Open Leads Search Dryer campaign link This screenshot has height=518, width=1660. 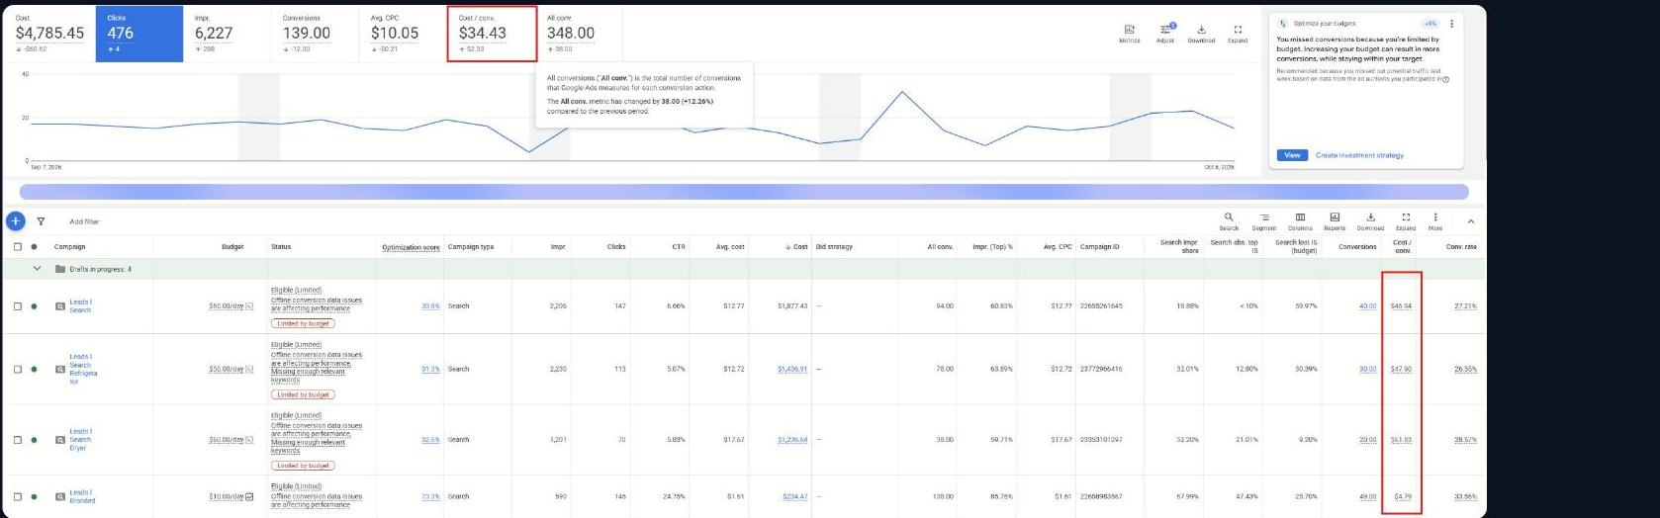(x=80, y=440)
